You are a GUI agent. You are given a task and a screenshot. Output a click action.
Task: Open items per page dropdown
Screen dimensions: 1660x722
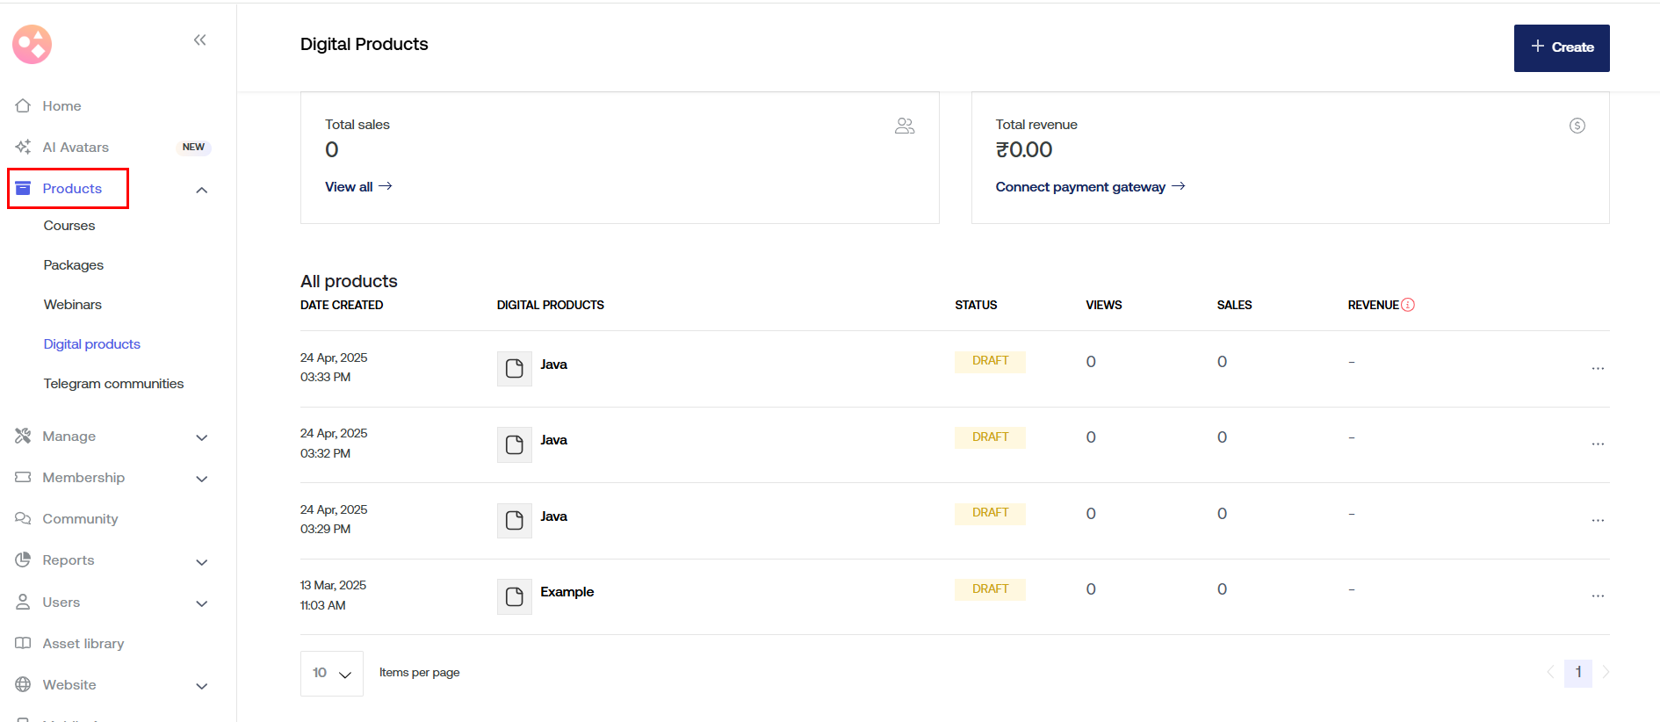pos(332,674)
